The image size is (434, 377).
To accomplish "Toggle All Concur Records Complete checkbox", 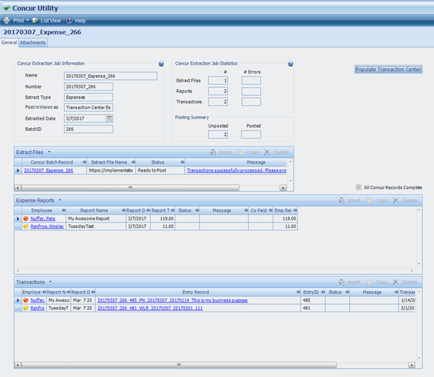I will tap(358, 187).
